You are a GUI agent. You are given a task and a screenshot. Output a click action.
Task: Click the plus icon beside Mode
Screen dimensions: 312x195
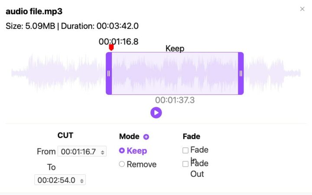point(146,137)
